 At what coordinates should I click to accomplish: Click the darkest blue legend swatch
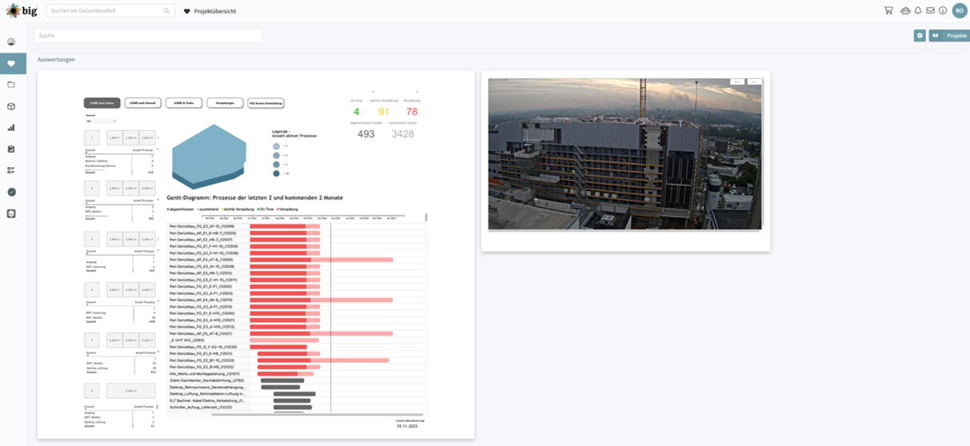tap(277, 173)
